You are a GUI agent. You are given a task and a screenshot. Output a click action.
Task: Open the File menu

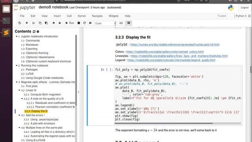22,16
